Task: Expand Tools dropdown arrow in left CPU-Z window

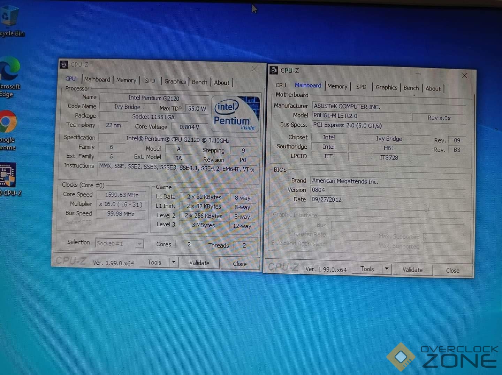Action: [x=174, y=262]
